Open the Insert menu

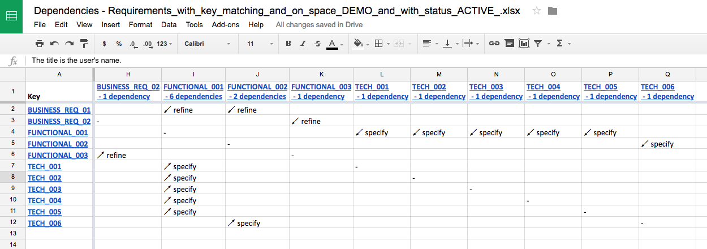pyautogui.click(x=110, y=24)
